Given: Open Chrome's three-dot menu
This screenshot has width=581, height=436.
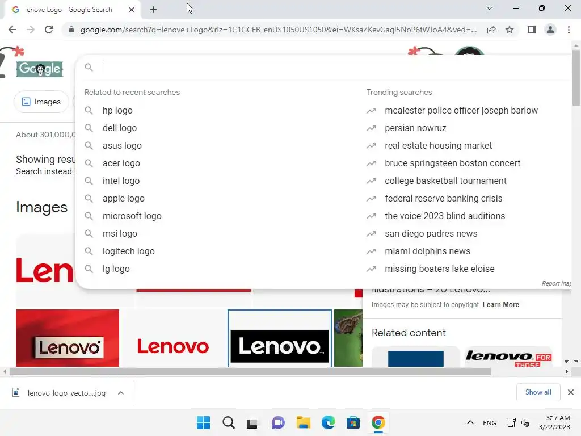Looking at the screenshot, I should click(569, 30).
